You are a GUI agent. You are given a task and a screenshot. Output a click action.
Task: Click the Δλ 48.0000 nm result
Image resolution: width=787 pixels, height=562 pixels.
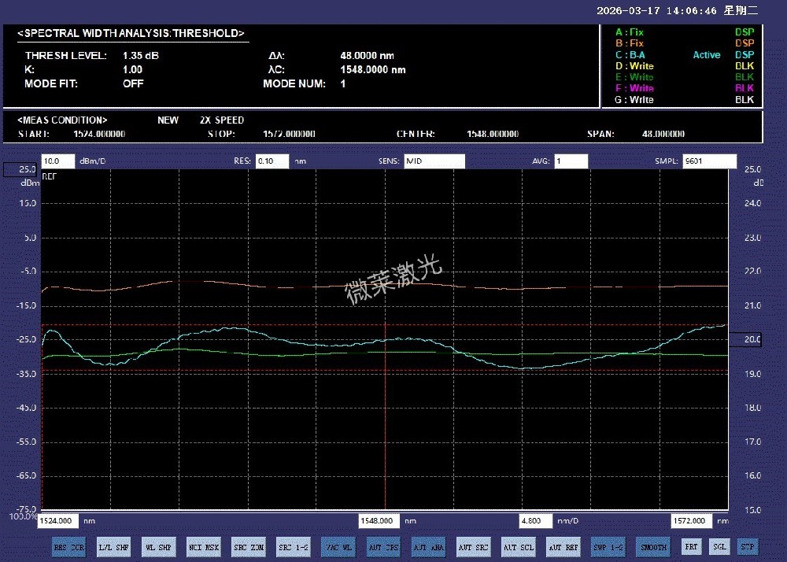coord(367,56)
